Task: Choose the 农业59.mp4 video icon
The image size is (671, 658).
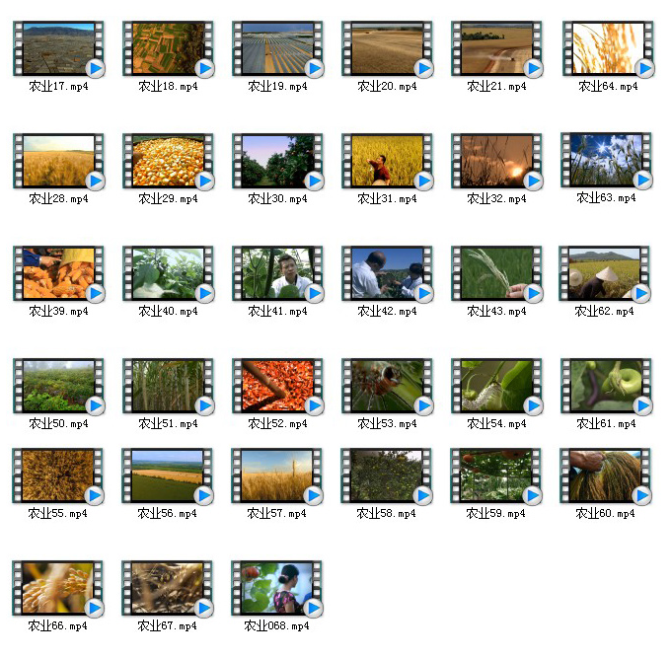Action: 496,476
